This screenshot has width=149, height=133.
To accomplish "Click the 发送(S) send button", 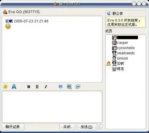I will pos(87,127).
